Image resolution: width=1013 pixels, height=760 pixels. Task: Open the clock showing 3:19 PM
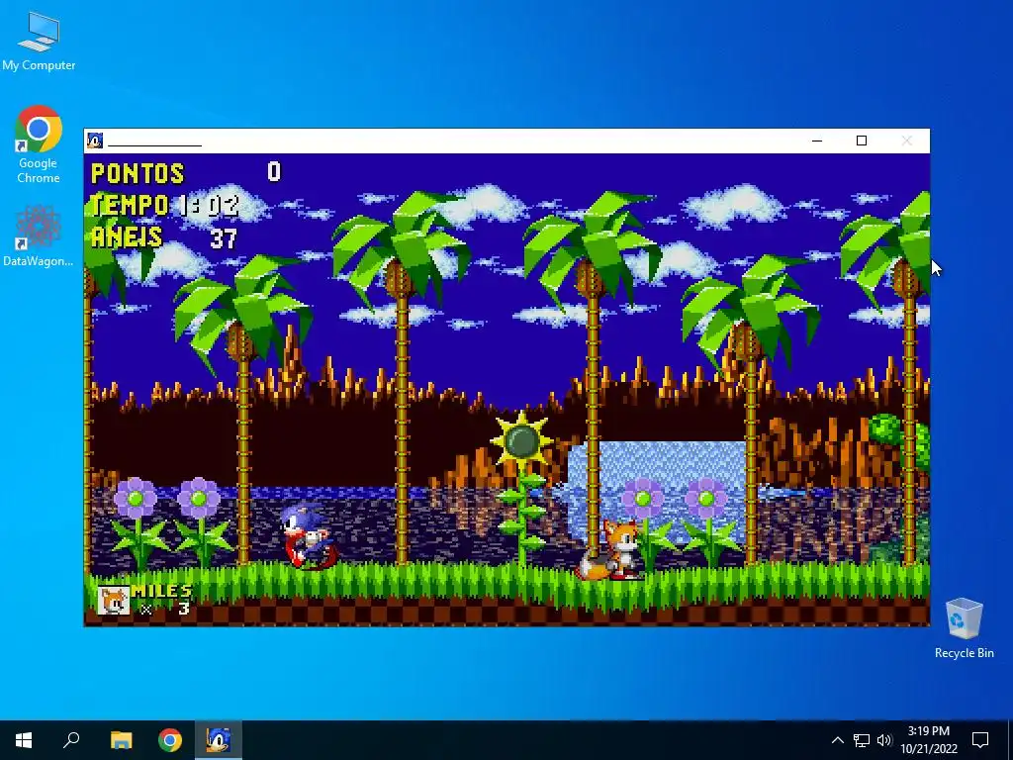tap(928, 740)
